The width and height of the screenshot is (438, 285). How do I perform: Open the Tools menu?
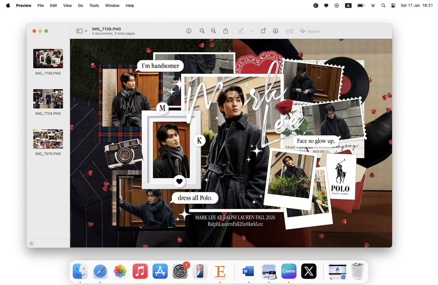coord(94,5)
